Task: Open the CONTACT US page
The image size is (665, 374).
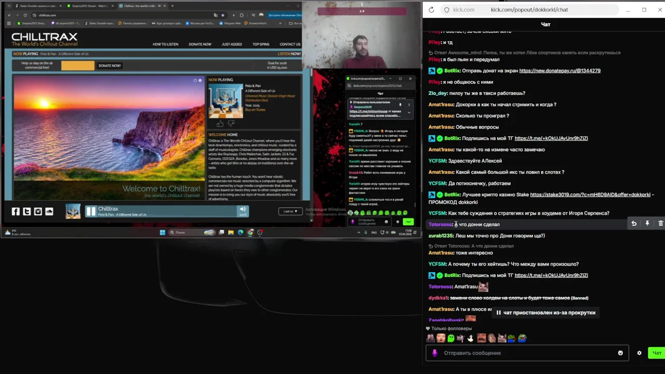Action: click(290, 44)
